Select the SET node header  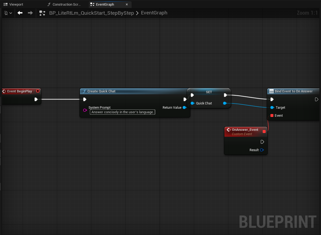pyautogui.click(x=209, y=92)
